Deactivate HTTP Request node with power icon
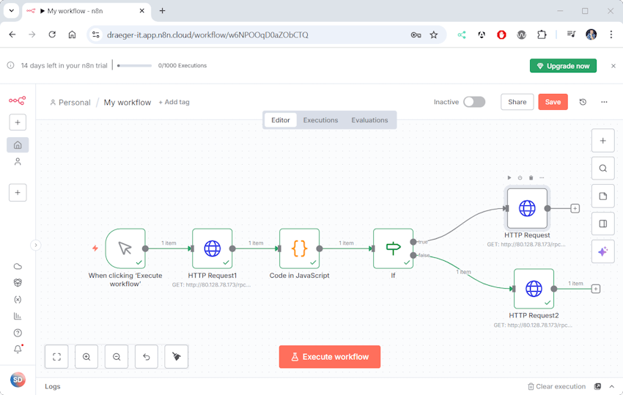This screenshot has height=395, width=623. point(520,177)
